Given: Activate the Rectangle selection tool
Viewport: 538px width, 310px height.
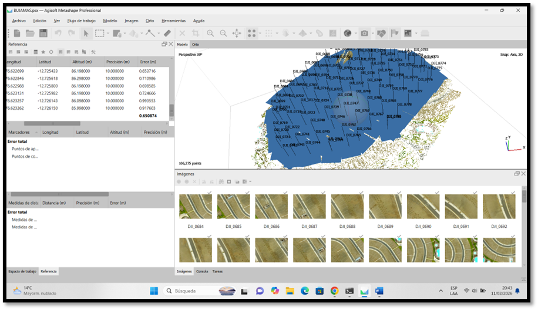Looking at the screenshot, I should pos(99,33).
